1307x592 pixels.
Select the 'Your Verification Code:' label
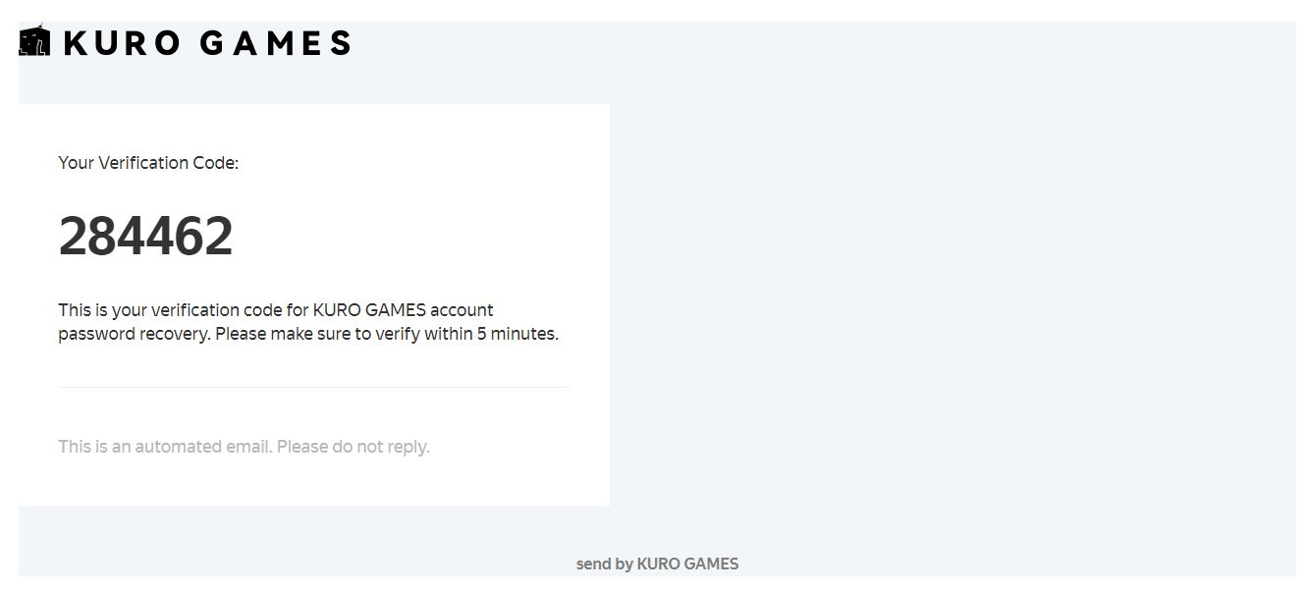click(148, 163)
